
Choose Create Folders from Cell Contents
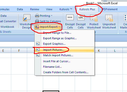point(64,72)
